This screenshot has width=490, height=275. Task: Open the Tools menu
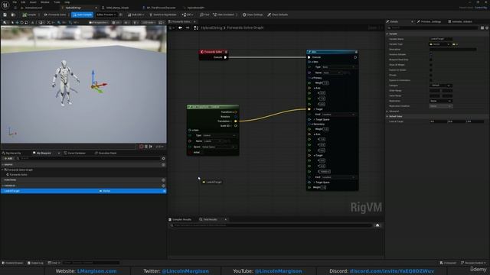click(x=57, y=2)
